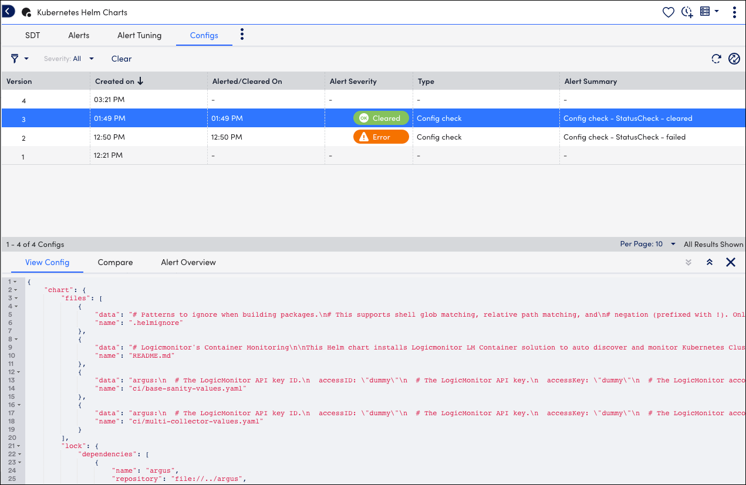
Task: Collapse the chart block at line 2
Action: [15, 290]
